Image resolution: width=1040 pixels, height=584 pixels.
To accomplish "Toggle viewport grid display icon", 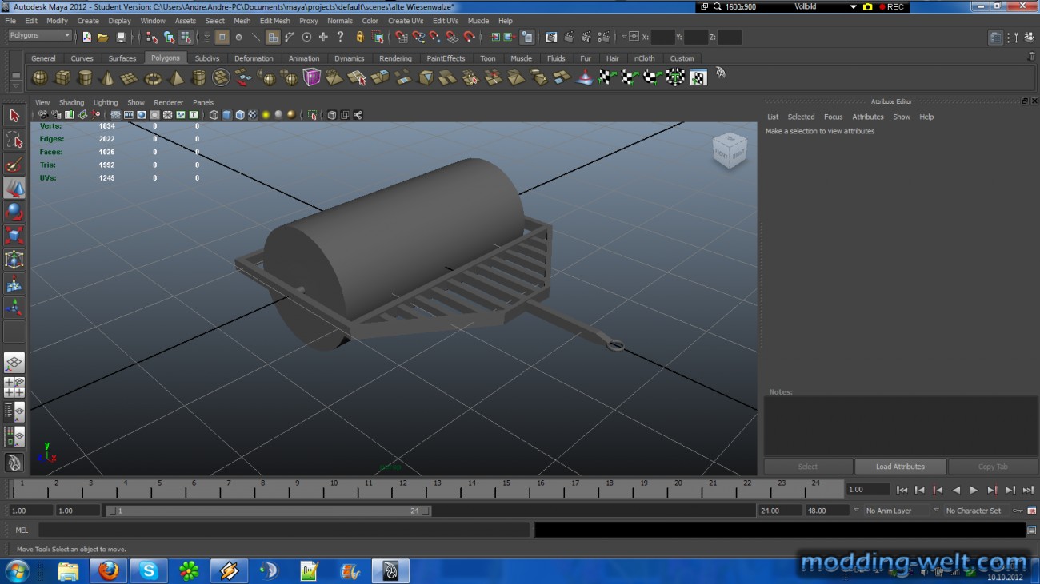I will [x=116, y=115].
